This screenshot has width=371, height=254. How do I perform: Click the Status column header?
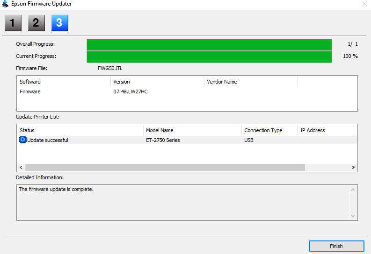point(80,130)
